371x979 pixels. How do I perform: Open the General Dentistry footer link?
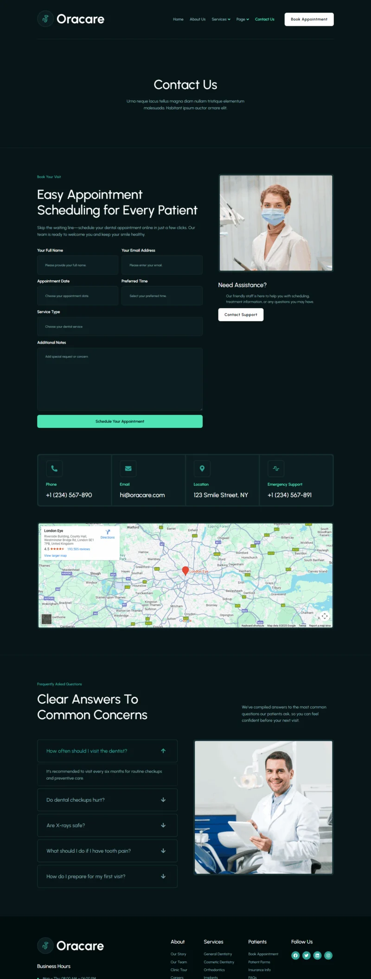pos(218,954)
